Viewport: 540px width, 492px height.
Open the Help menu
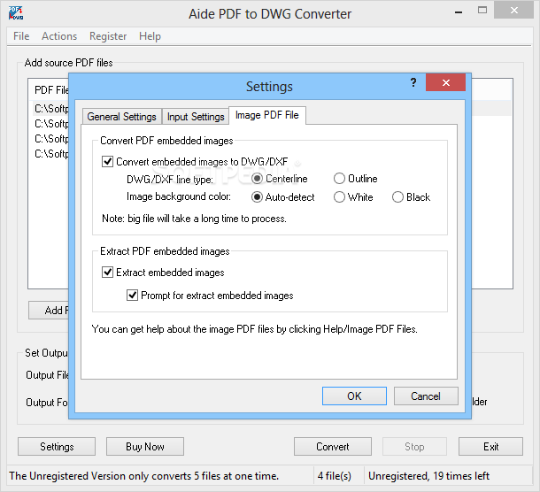click(150, 36)
